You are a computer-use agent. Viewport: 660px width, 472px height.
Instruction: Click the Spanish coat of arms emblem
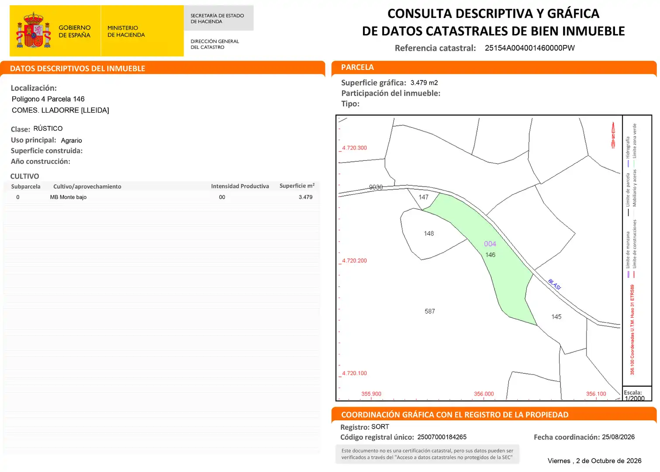pyautogui.click(x=34, y=30)
